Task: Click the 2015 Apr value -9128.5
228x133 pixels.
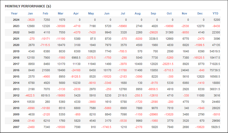Action: coord(75,77)
